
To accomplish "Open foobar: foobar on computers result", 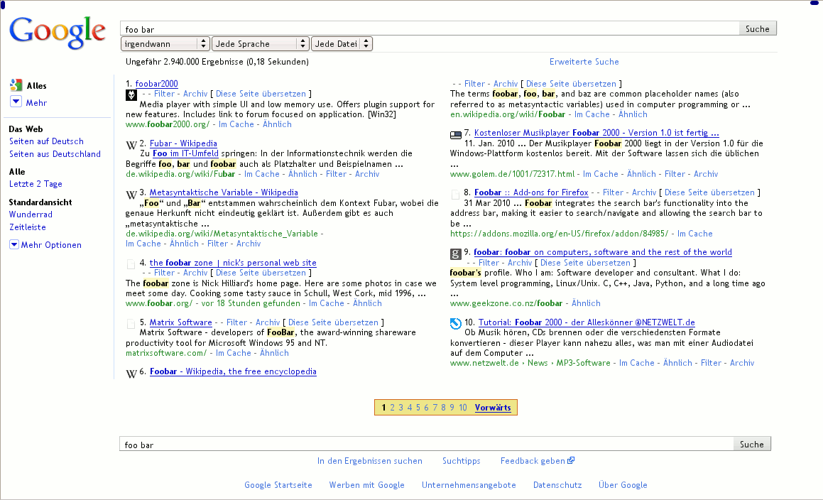I will (x=603, y=252).
